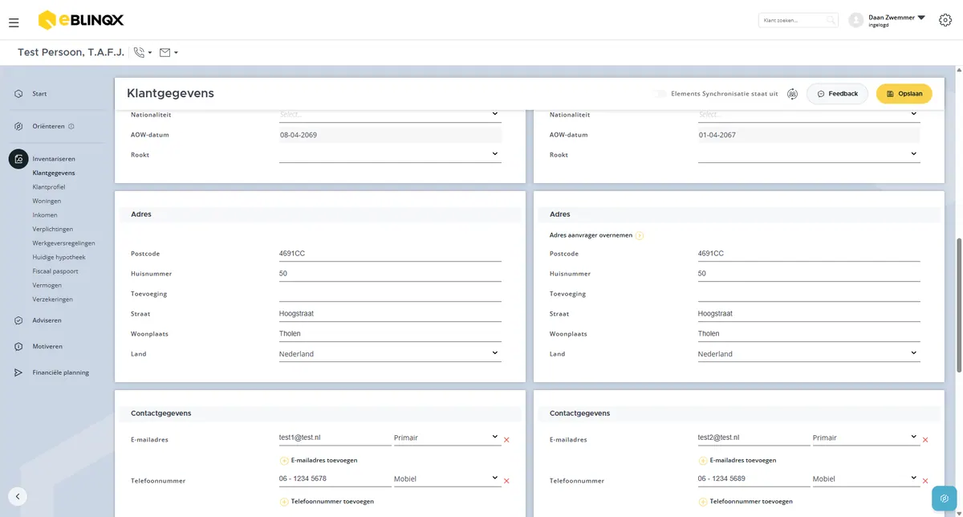The height and width of the screenshot is (517, 963).
Task: Open the chat widget in bottom corner
Action: 944,498
